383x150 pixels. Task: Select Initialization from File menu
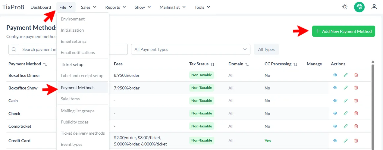point(83,30)
